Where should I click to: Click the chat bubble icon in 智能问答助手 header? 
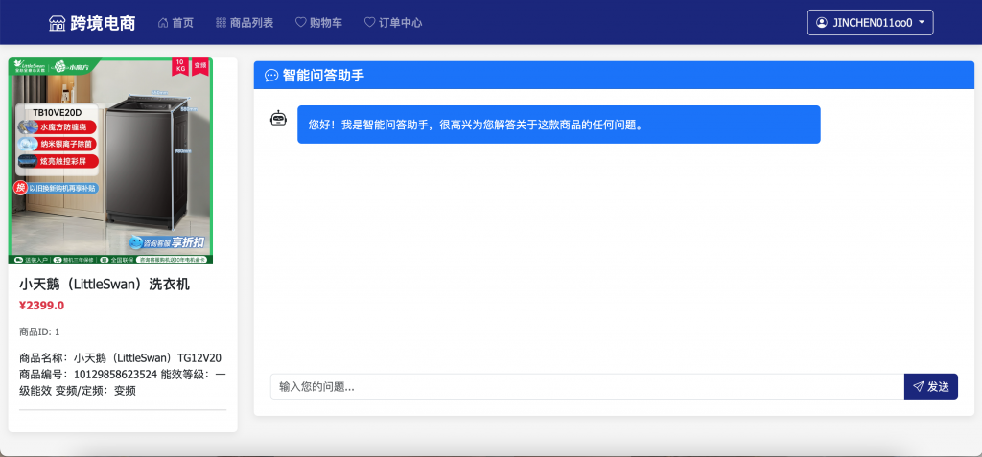tap(271, 76)
